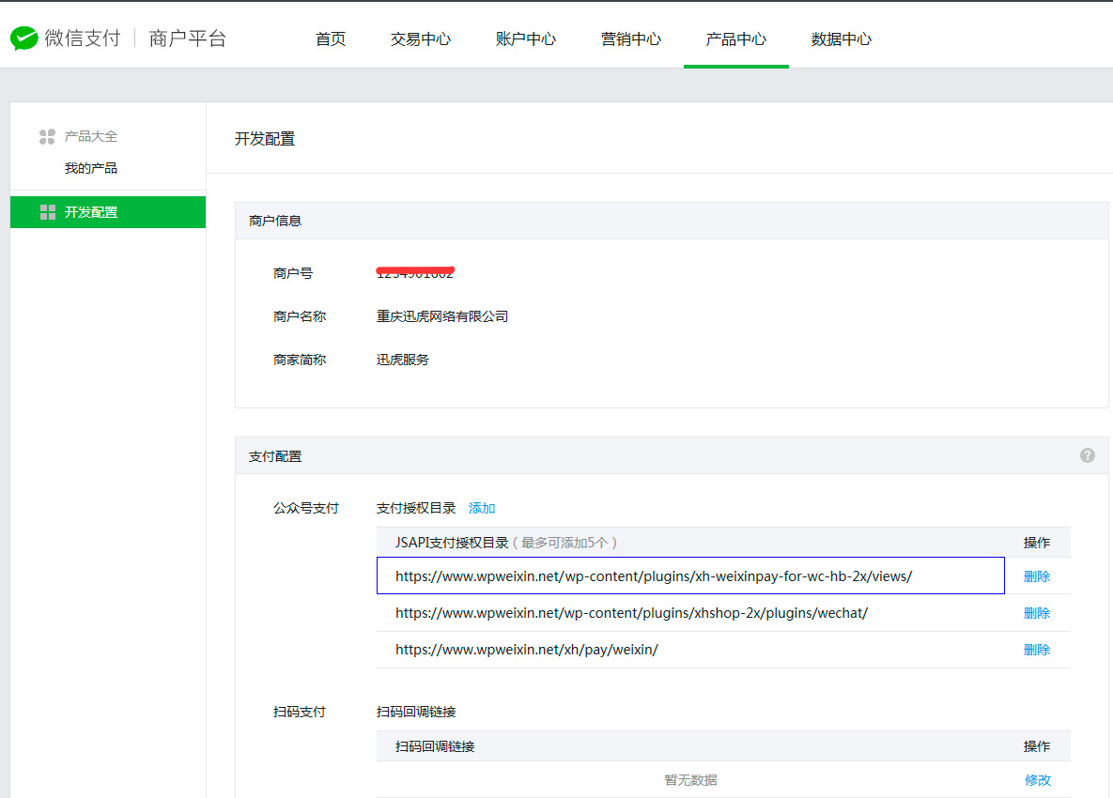Click 修改 for 扫码回调链接
This screenshot has width=1113, height=798.
point(1037,780)
